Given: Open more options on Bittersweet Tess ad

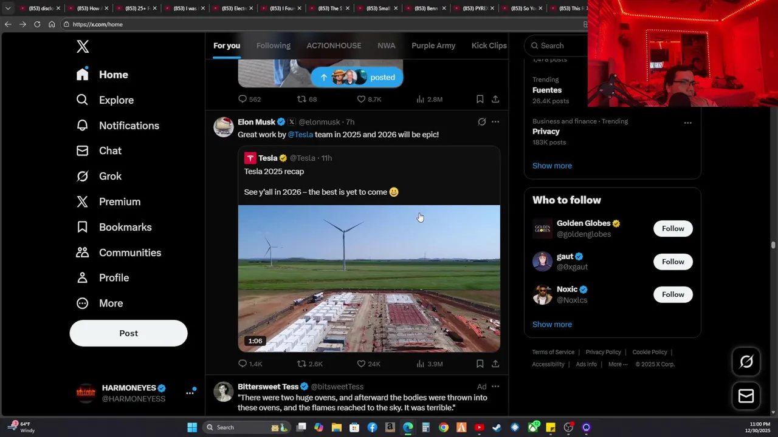Looking at the screenshot, I should click(x=495, y=387).
